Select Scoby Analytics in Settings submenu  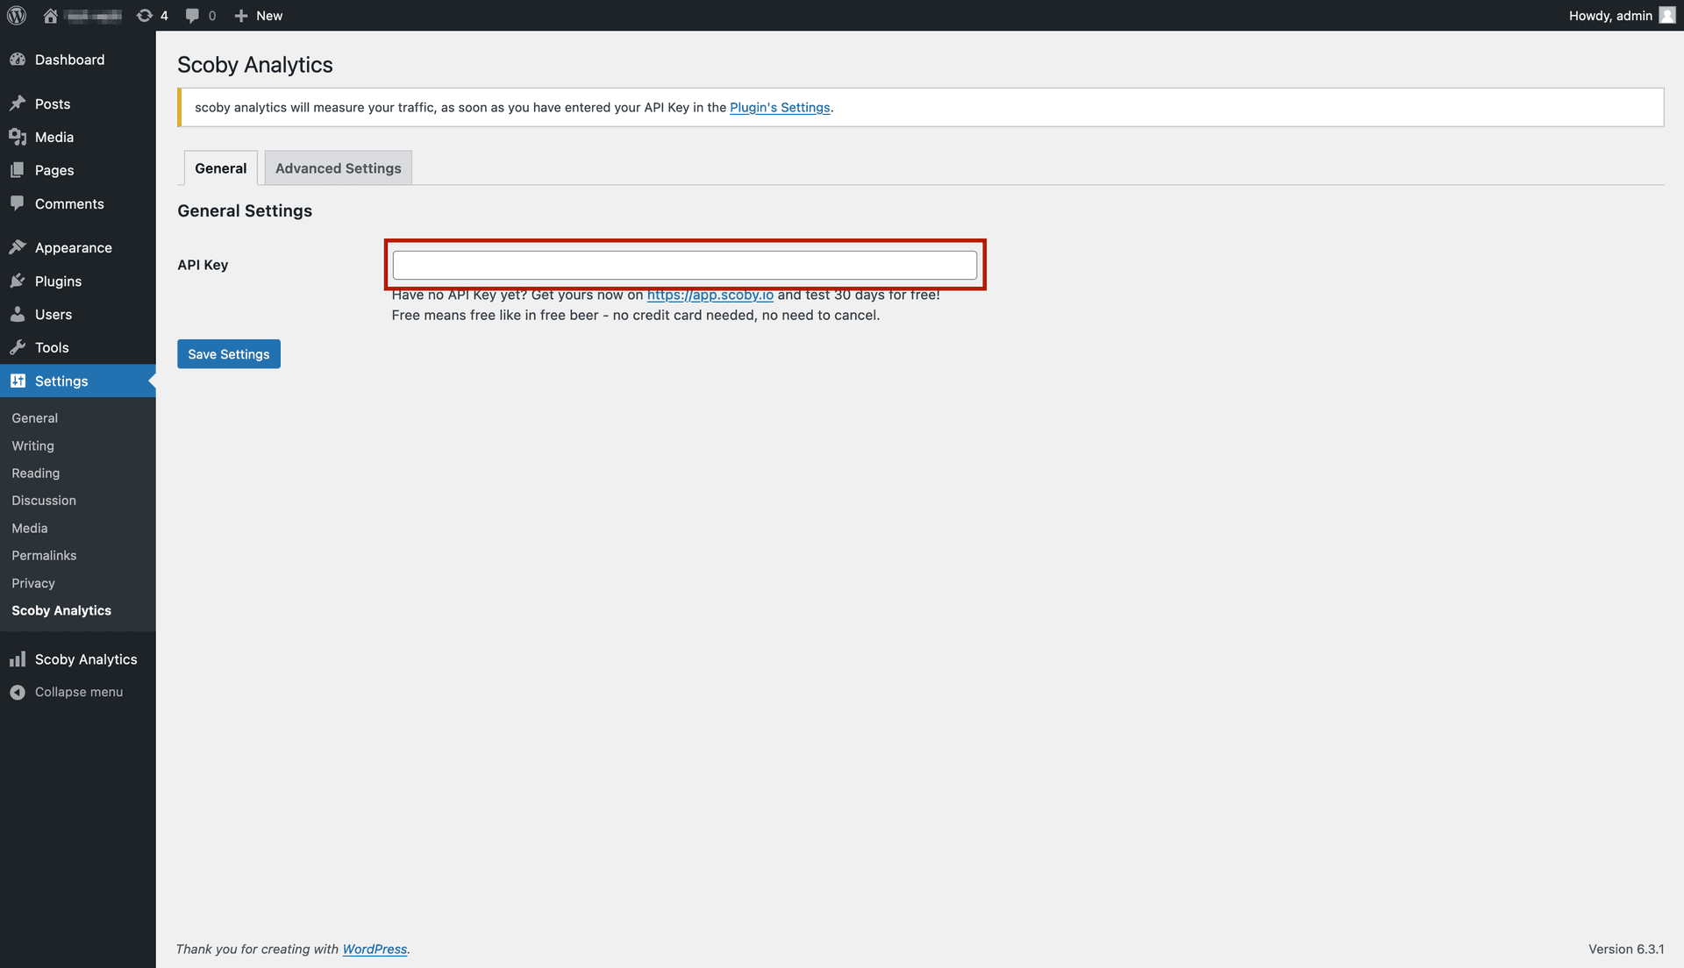coord(61,610)
